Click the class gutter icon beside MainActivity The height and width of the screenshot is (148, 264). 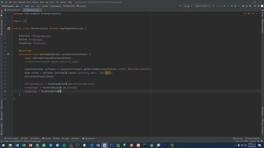pos(9,28)
